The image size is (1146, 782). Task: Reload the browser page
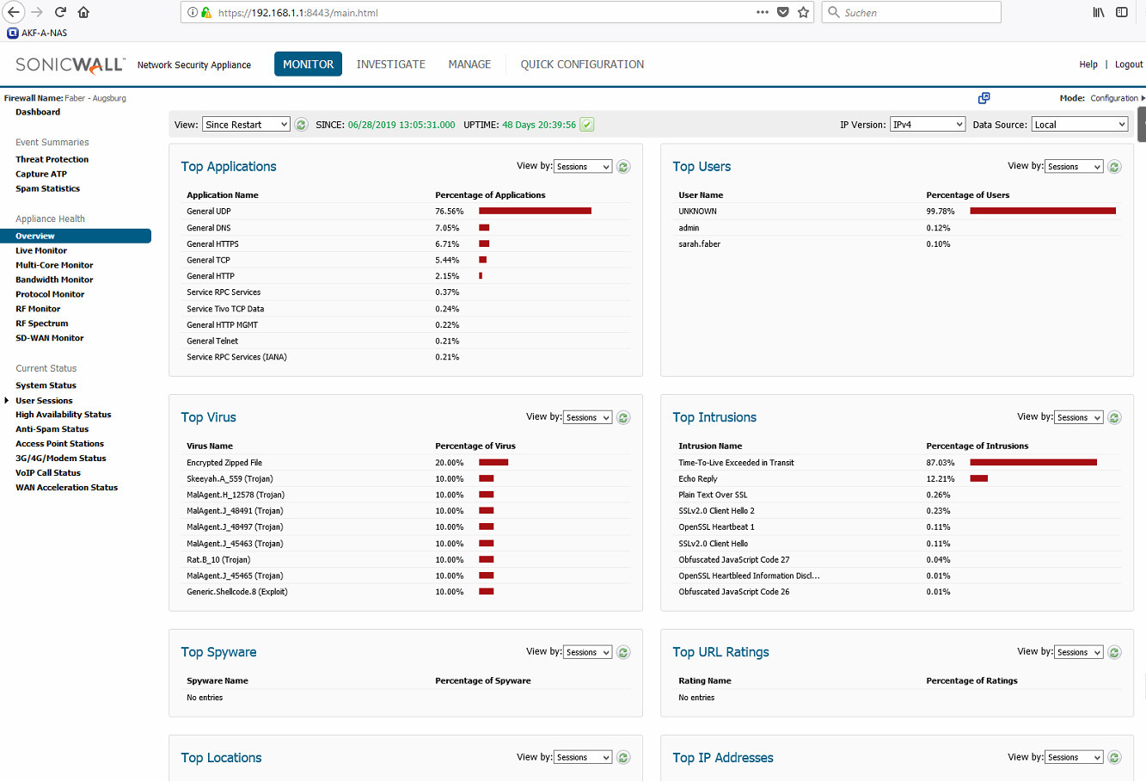60,12
